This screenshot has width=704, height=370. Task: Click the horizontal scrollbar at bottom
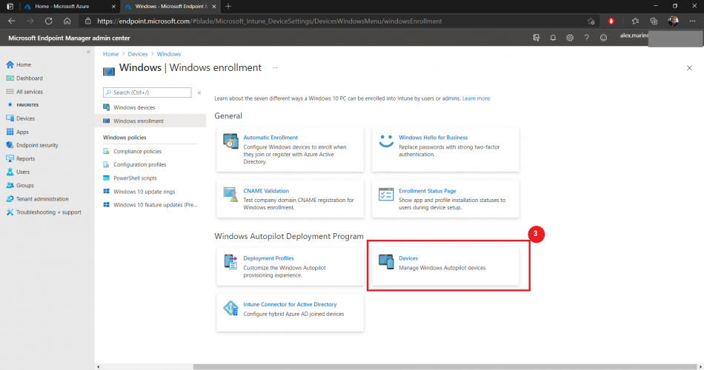tap(445, 366)
